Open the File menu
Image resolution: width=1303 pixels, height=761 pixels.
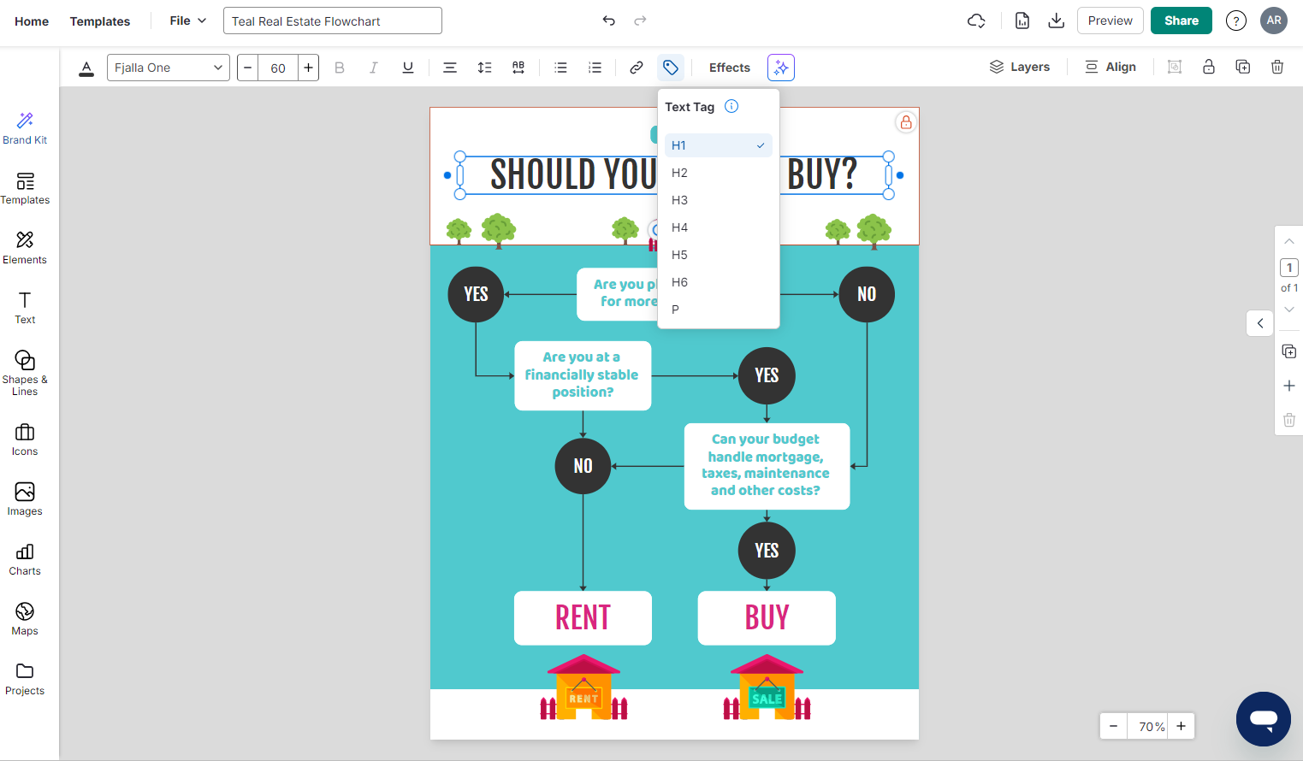point(187,21)
